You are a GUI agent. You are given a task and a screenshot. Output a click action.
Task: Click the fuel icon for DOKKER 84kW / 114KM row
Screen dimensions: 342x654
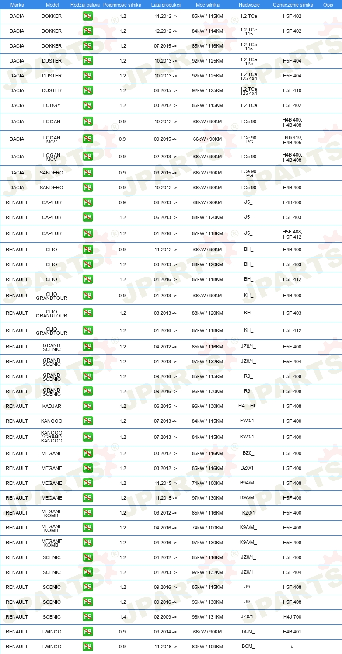[x=87, y=31]
